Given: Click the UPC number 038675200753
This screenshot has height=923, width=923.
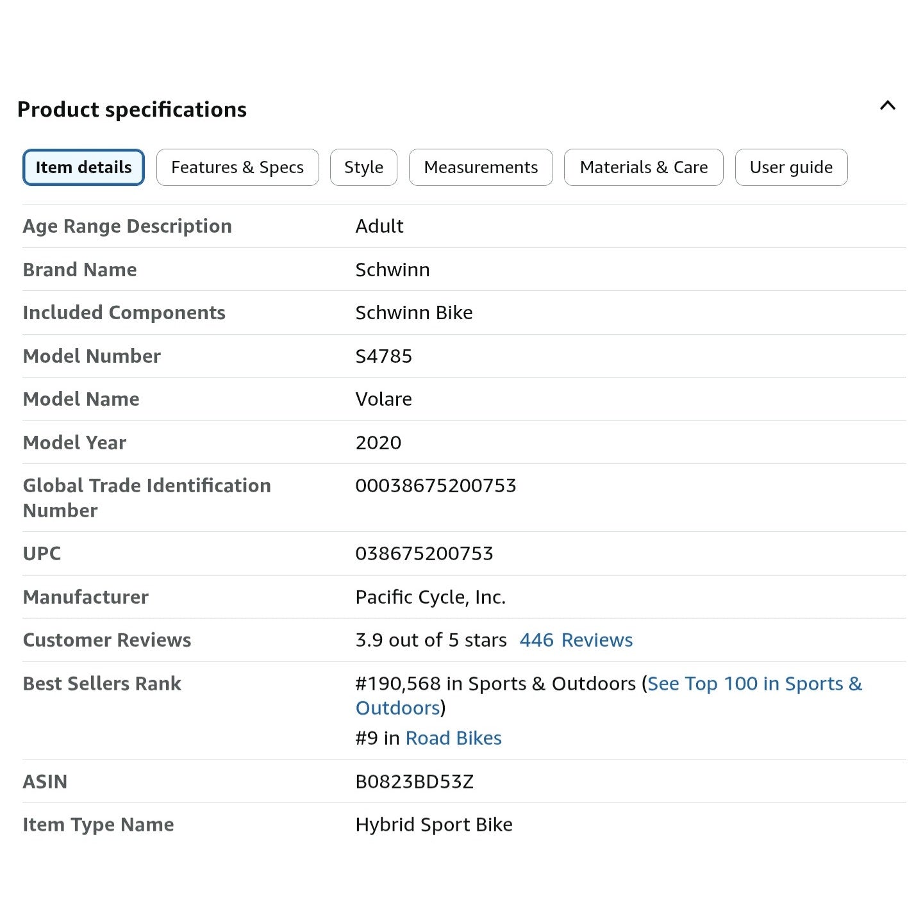Looking at the screenshot, I should [x=424, y=554].
